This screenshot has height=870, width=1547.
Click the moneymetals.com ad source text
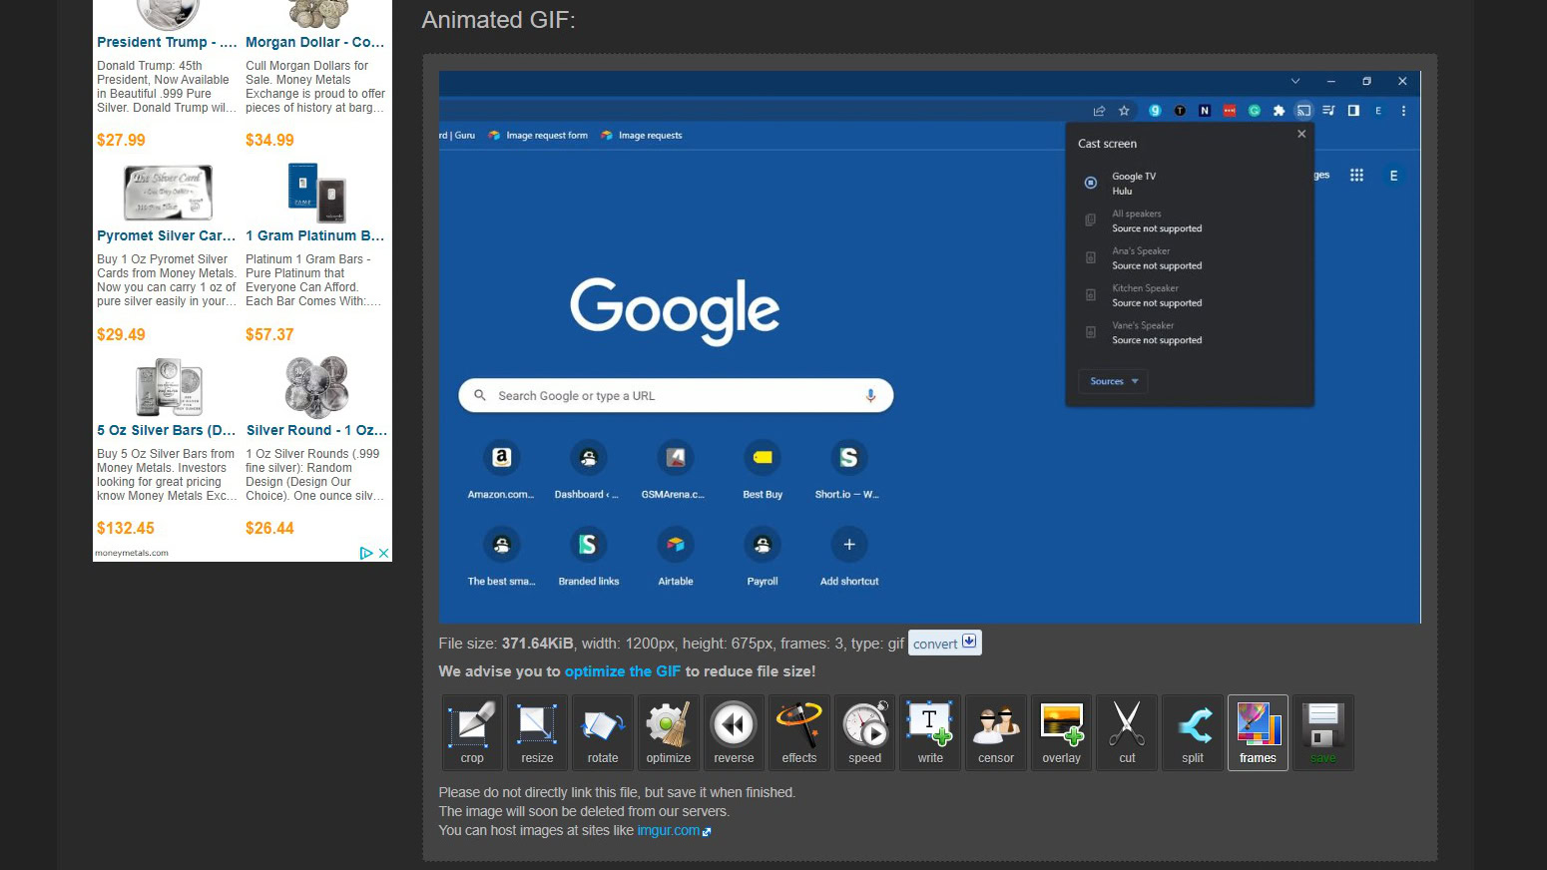click(132, 553)
